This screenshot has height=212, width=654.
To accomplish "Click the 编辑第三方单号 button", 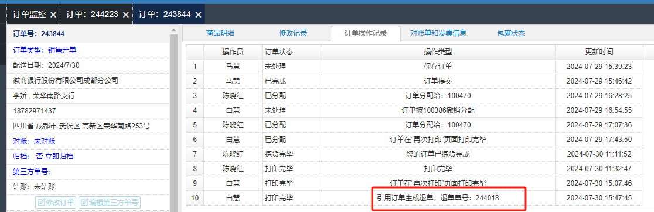I will click(110, 203).
